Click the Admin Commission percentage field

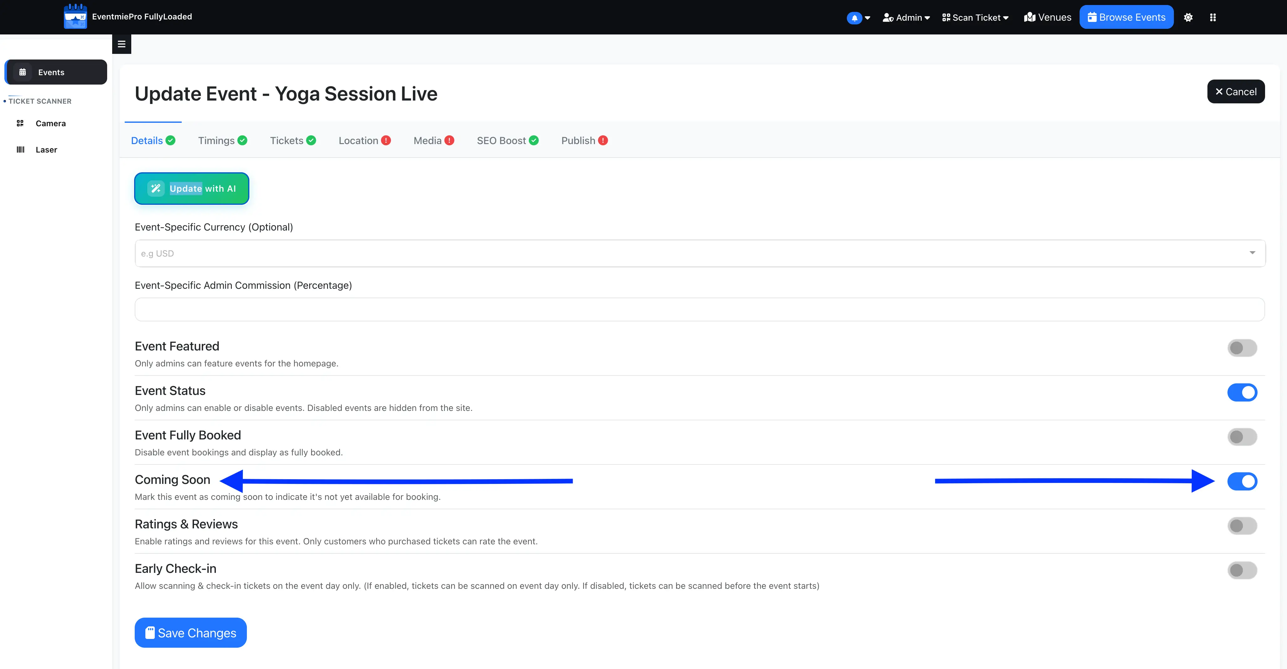(700, 309)
